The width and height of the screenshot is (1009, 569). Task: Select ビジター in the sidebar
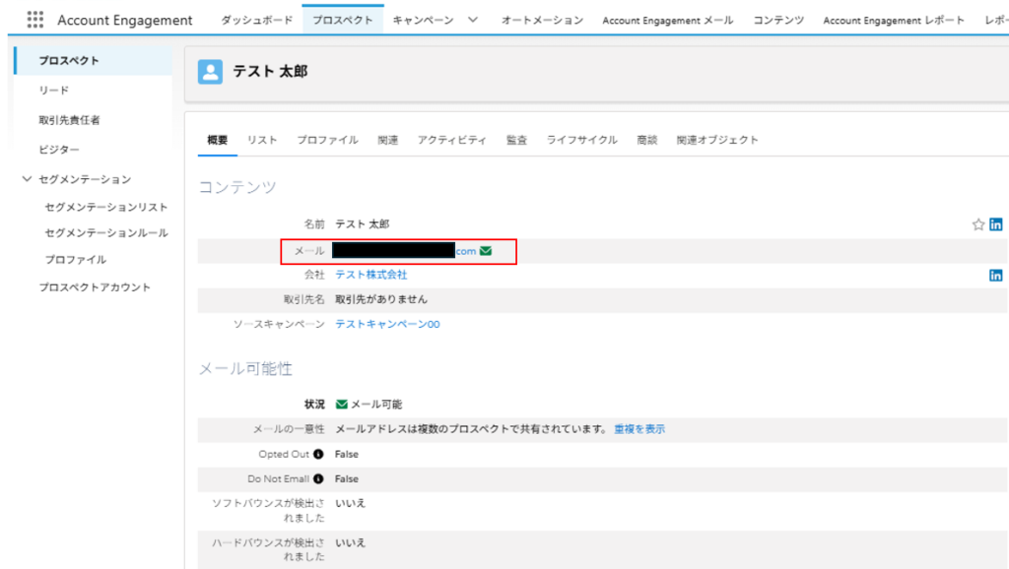[x=59, y=150]
